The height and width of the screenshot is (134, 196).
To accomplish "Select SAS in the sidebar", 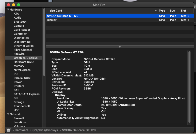I will [17, 90].
